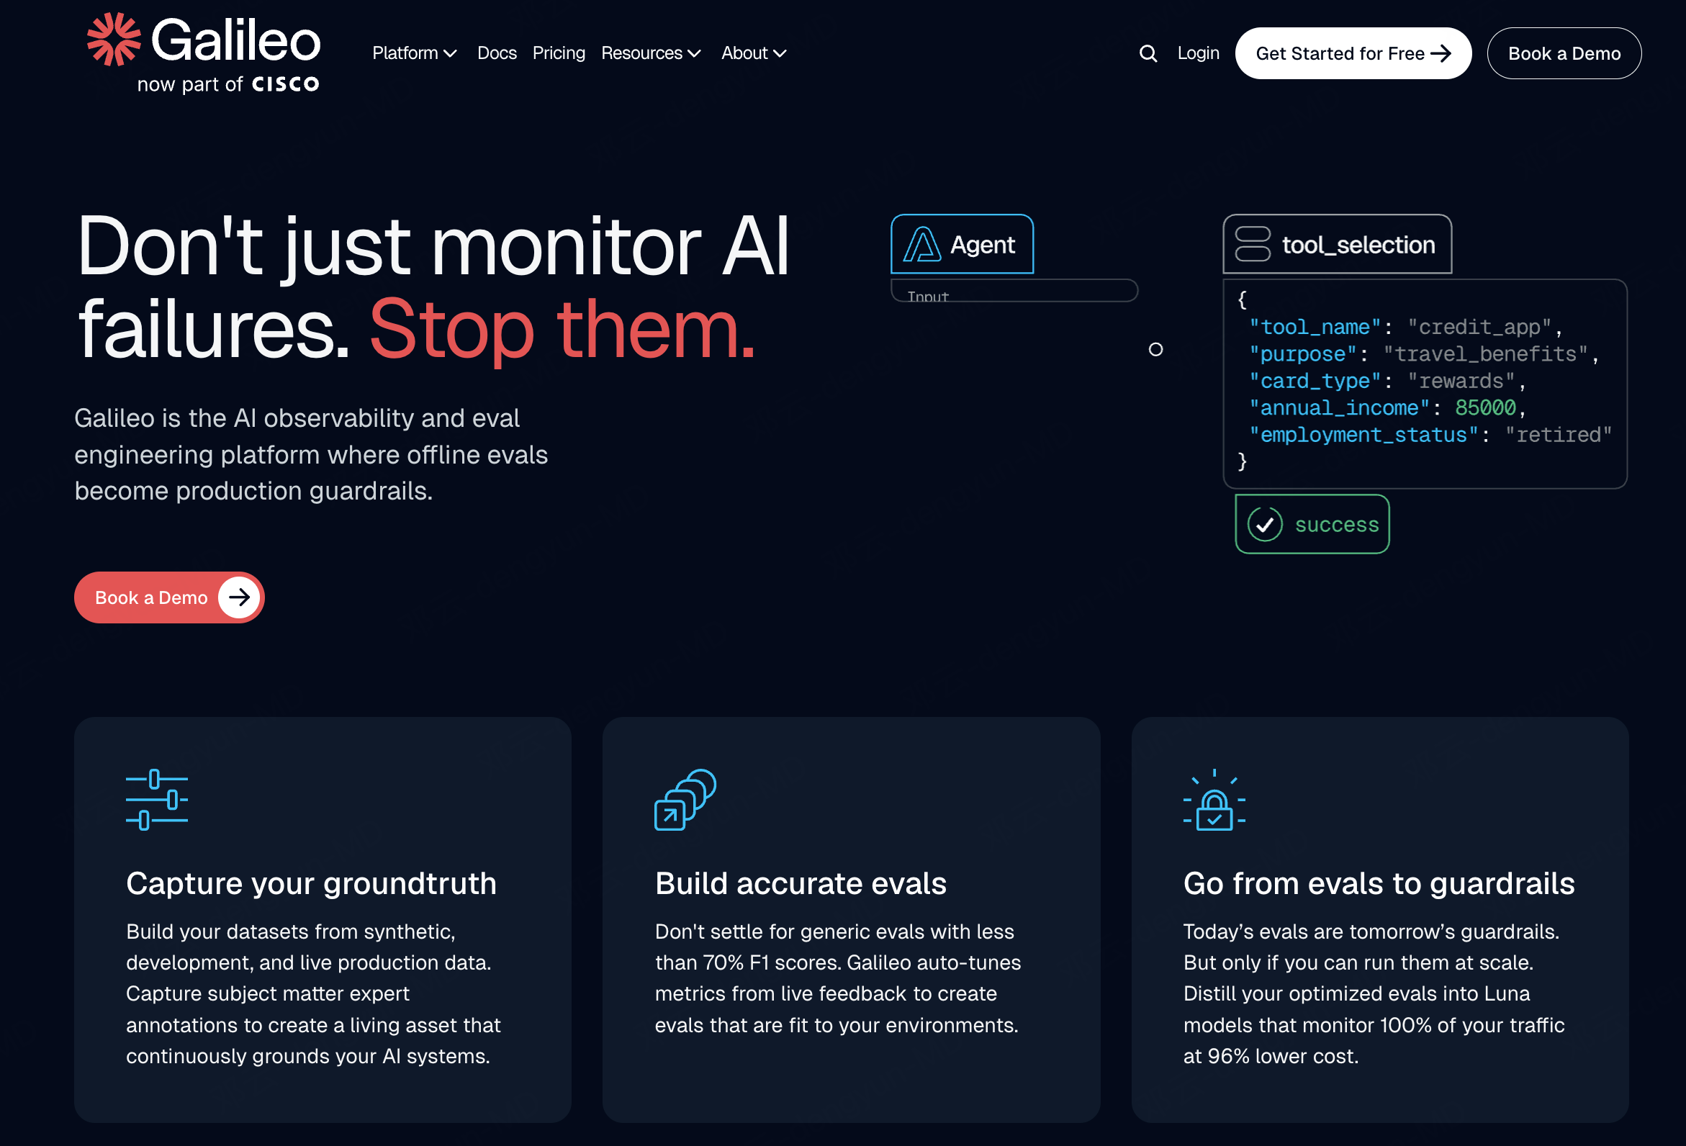Click the "card_type": "rewards" JSON line
The height and width of the screenshot is (1146, 1686).
pyautogui.click(x=1387, y=381)
